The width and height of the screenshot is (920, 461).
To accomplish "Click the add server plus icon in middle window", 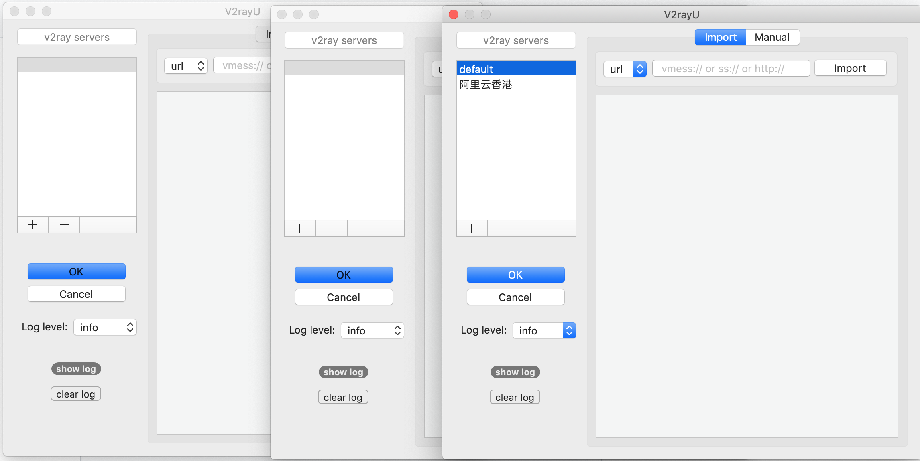I will pyautogui.click(x=300, y=228).
